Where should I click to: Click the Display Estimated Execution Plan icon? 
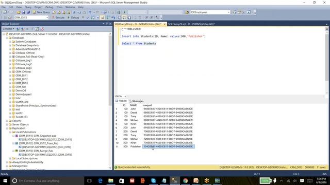click(93, 17)
